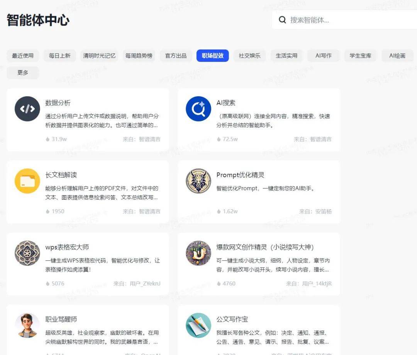This screenshot has height=355, width=417.
Task: Open the 每周趋势榜 tab
Action: pos(139,55)
